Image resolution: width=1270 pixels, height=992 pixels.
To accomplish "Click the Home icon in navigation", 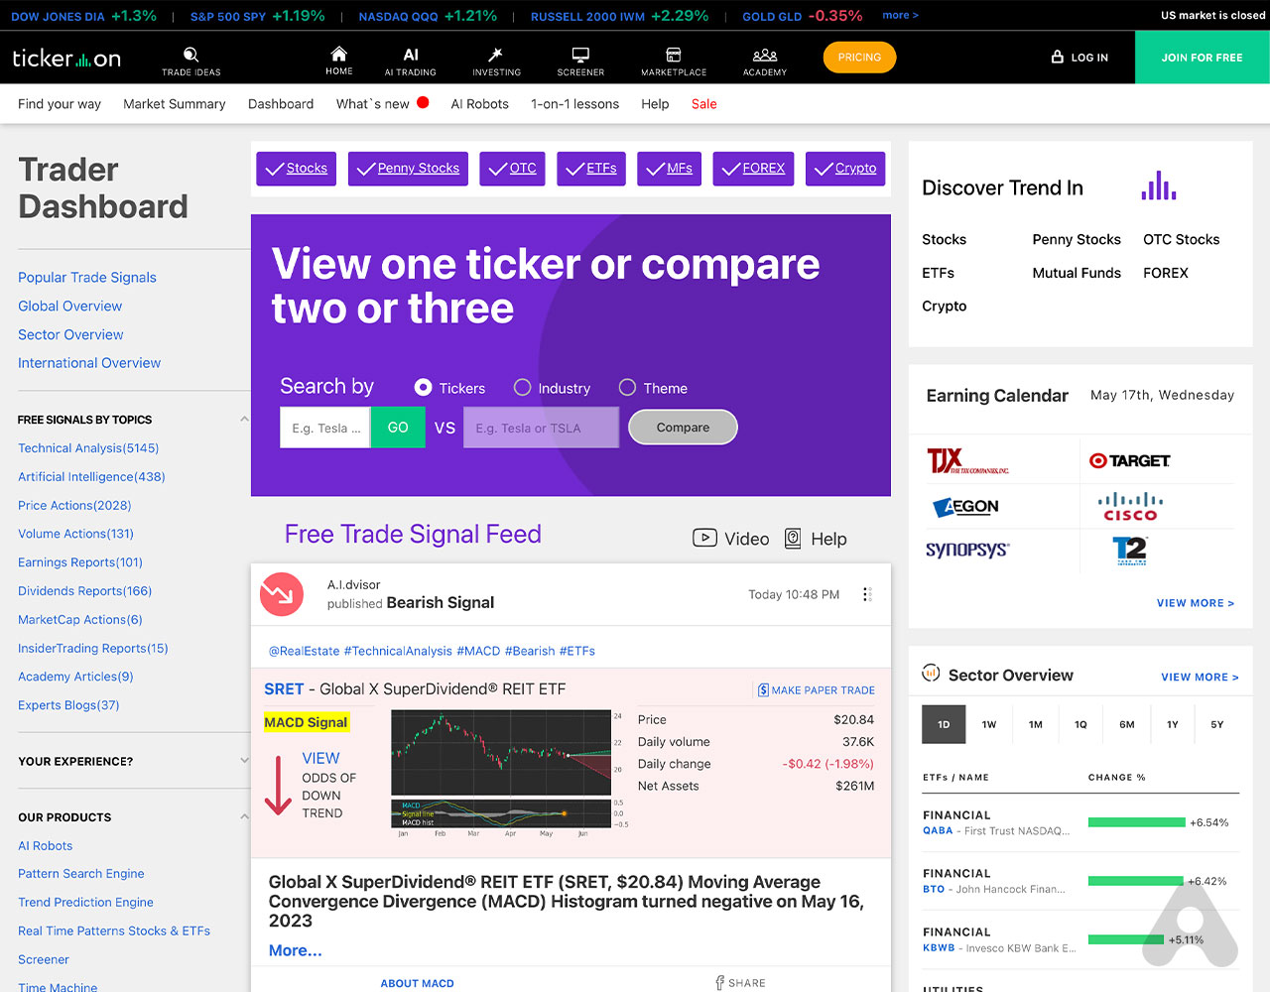I will click(x=338, y=54).
